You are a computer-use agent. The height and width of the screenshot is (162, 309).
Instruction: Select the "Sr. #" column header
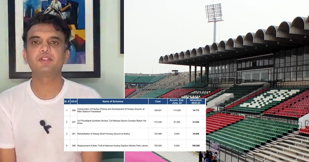tap(67, 101)
